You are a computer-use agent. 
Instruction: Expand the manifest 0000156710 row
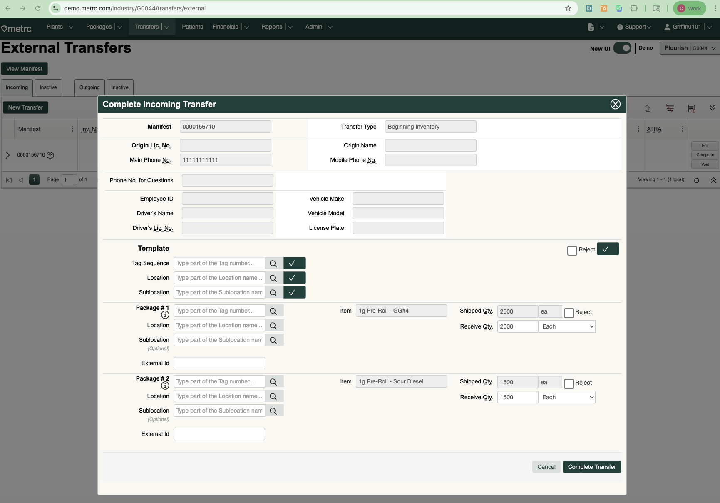click(7, 155)
